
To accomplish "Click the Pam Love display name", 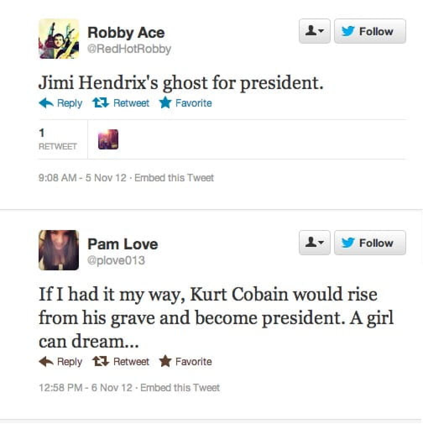I will 123,244.
